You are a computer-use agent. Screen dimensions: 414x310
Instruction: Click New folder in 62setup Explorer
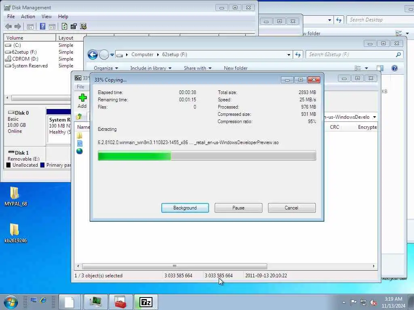click(236, 68)
